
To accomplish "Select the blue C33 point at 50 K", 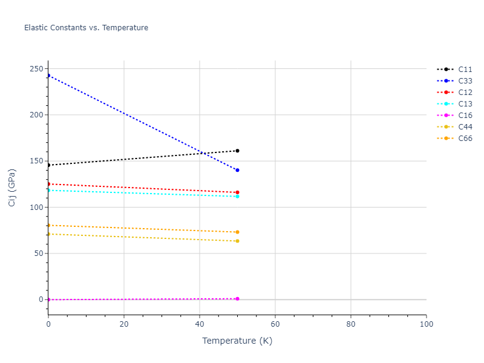I will [x=237, y=170].
